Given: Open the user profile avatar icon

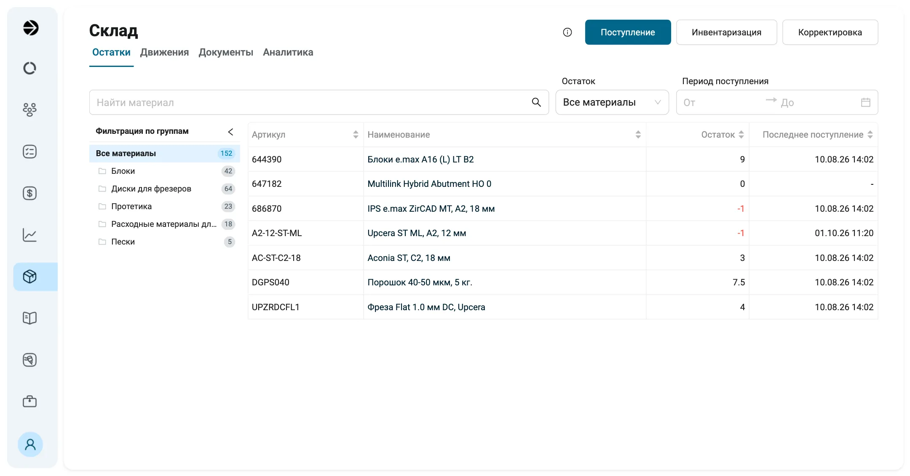Looking at the screenshot, I should 30,444.
